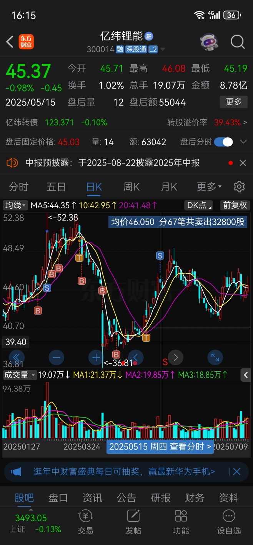The height and width of the screenshot is (545, 253).
Task: Open the 年中财富盛典 promo link
Action: click(x=124, y=471)
